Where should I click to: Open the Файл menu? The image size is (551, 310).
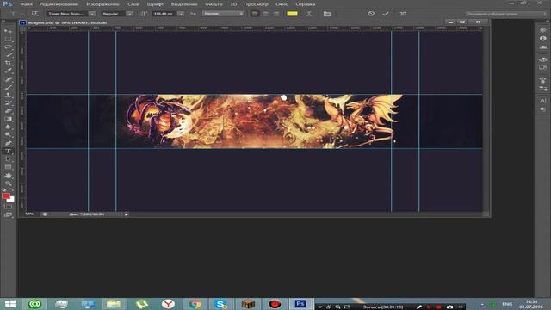(27, 4)
